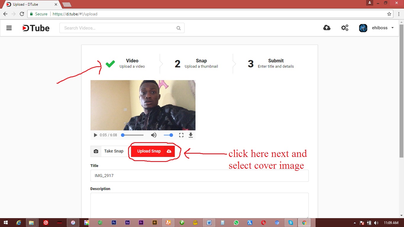Click the Title field containing IMG_2917
The width and height of the screenshot is (404, 227).
199,176
